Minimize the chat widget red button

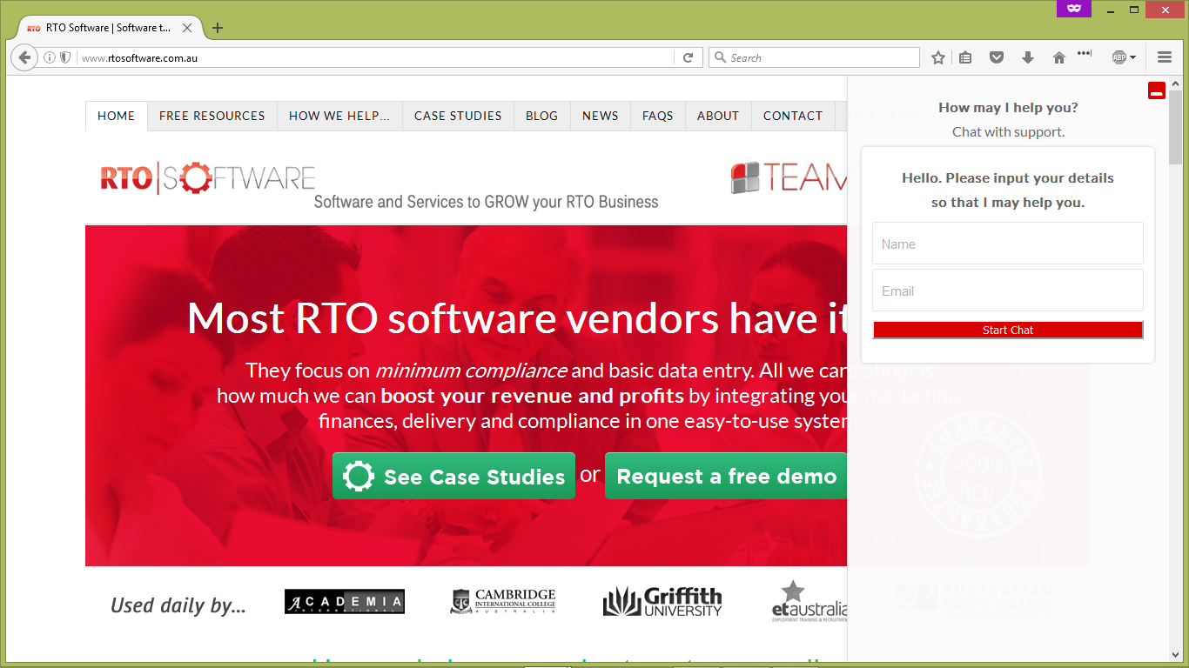pyautogui.click(x=1157, y=90)
